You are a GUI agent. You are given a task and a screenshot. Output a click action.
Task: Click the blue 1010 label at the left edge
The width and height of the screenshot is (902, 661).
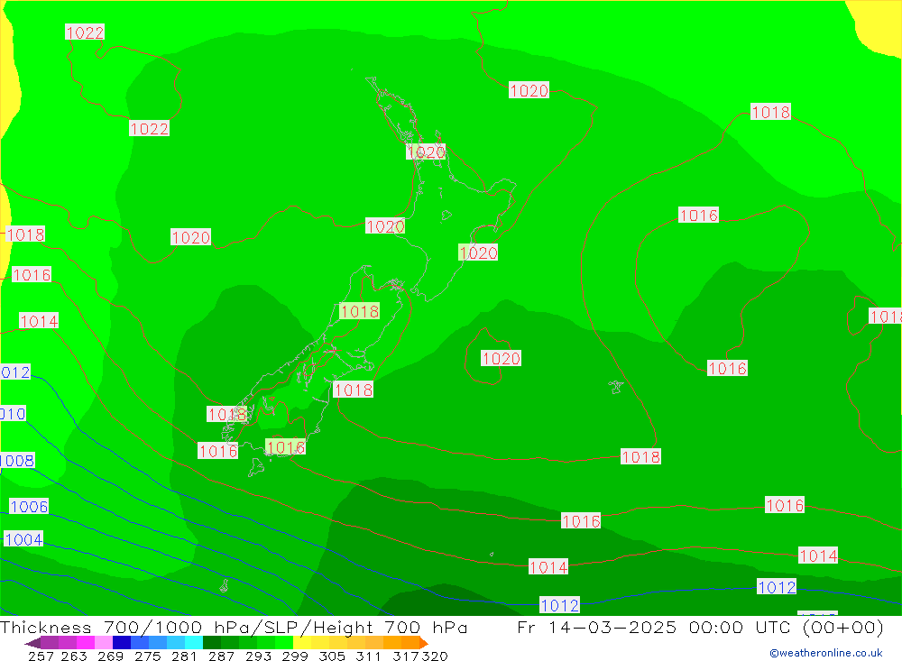point(13,414)
